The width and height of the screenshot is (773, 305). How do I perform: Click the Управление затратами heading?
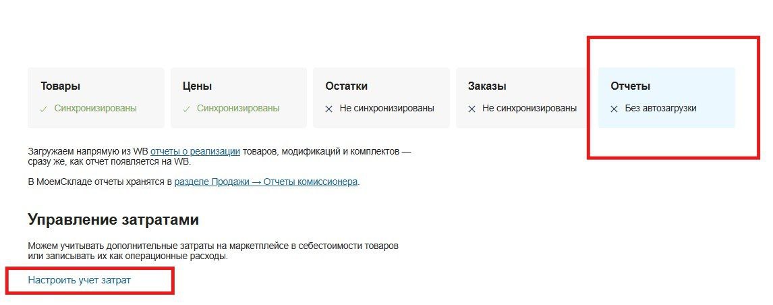tap(113, 219)
